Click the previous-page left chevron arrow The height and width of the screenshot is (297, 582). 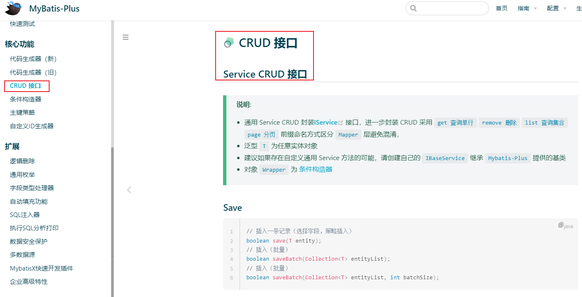click(x=129, y=190)
